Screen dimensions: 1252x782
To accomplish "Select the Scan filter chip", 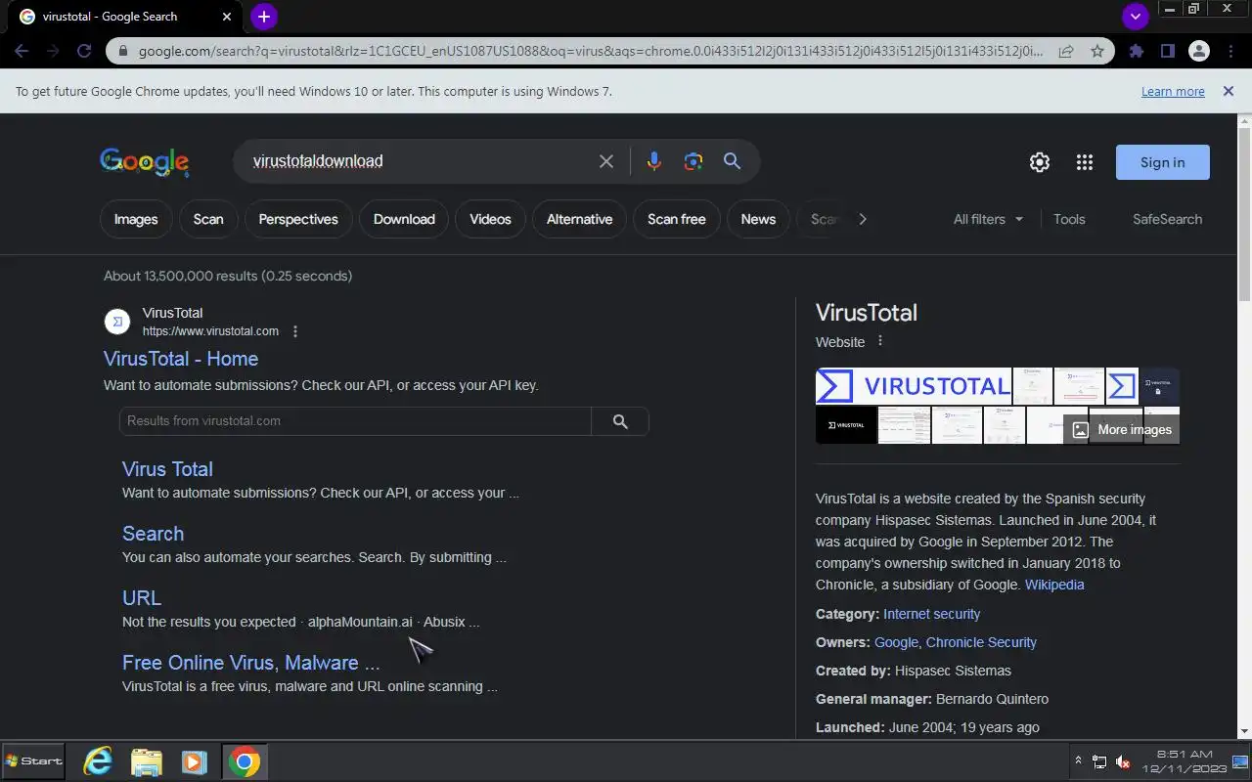I will click(x=208, y=219).
